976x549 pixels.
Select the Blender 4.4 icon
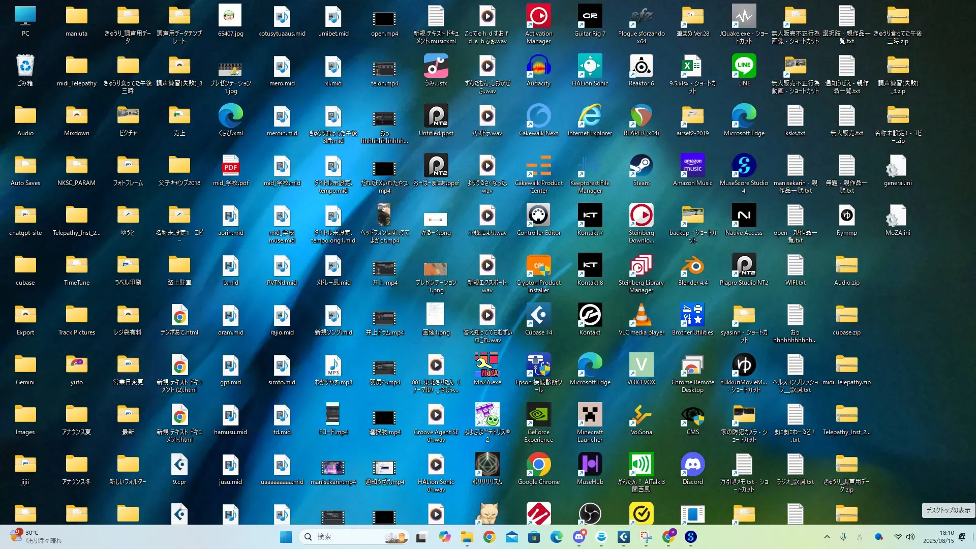(x=692, y=266)
